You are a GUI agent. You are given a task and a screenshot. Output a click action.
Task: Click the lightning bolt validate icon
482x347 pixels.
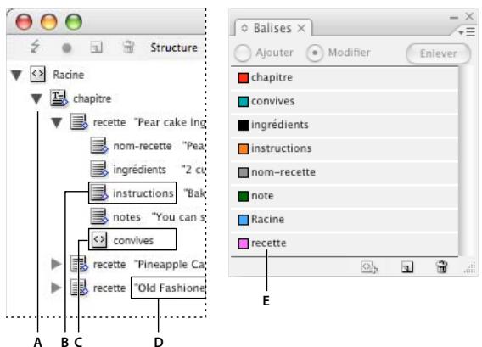35,47
